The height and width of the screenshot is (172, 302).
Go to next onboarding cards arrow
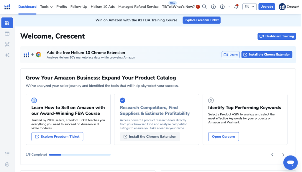coord(283,155)
